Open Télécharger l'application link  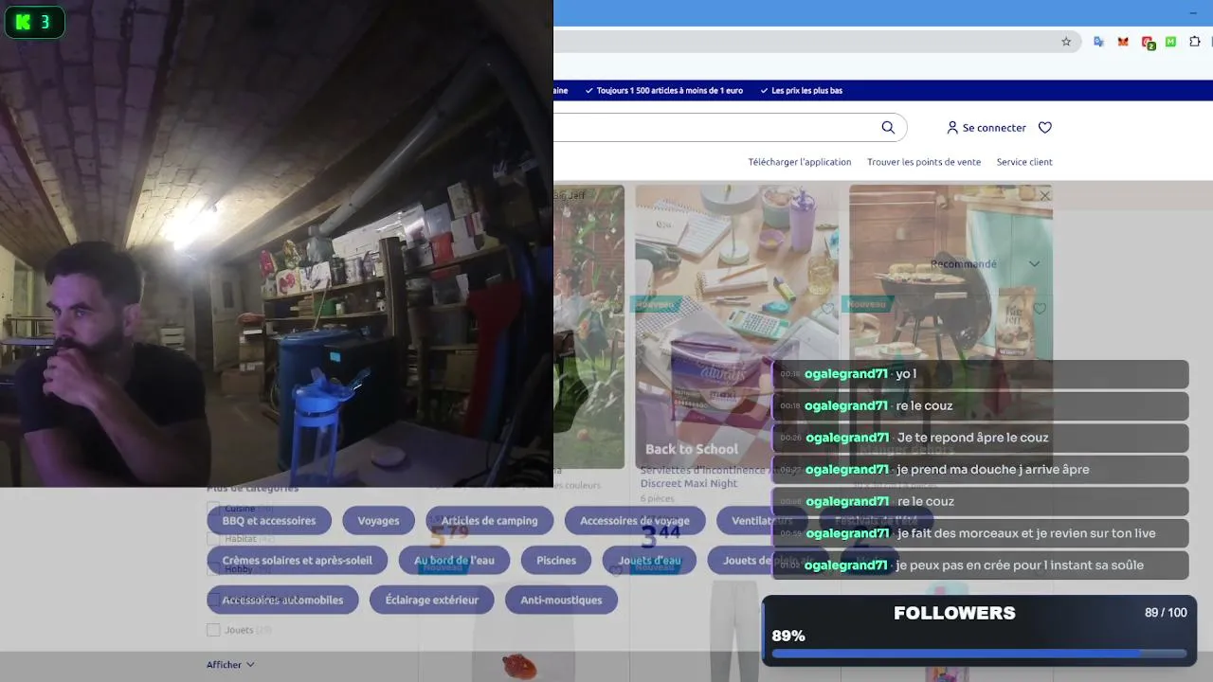pos(800,162)
